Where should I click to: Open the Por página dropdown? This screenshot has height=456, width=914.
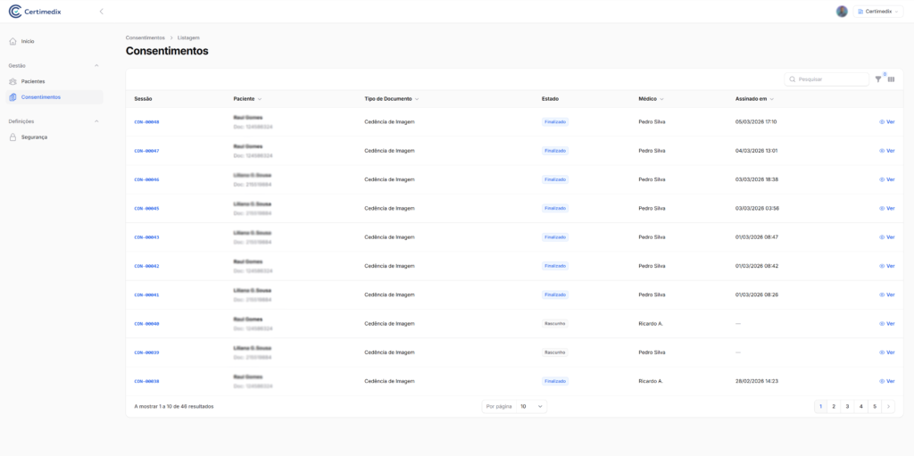531,406
